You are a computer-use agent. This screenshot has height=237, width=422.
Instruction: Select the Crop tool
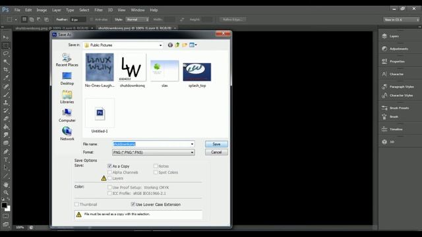(6, 70)
